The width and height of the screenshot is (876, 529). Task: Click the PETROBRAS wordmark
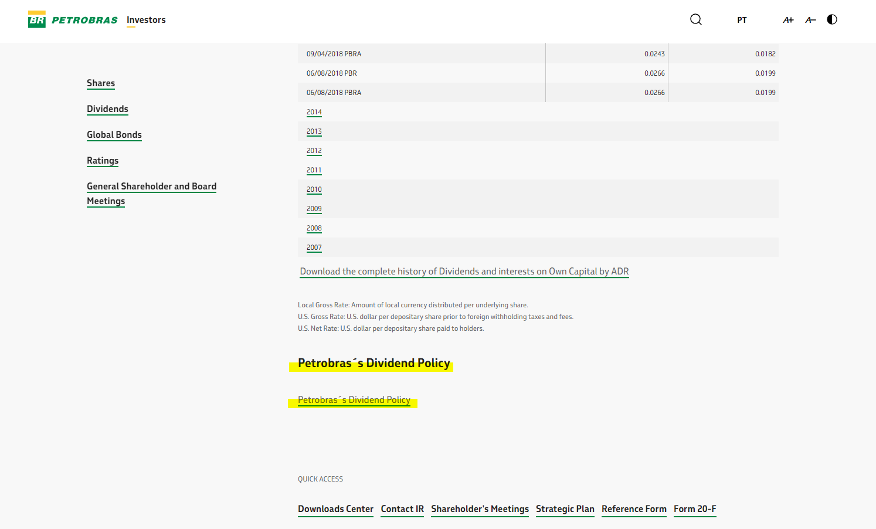point(84,20)
